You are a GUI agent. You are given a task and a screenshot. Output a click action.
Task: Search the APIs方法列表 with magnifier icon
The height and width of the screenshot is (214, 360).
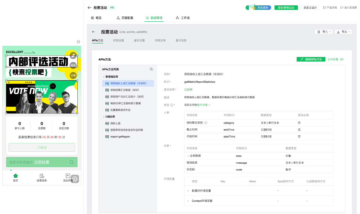(151, 69)
